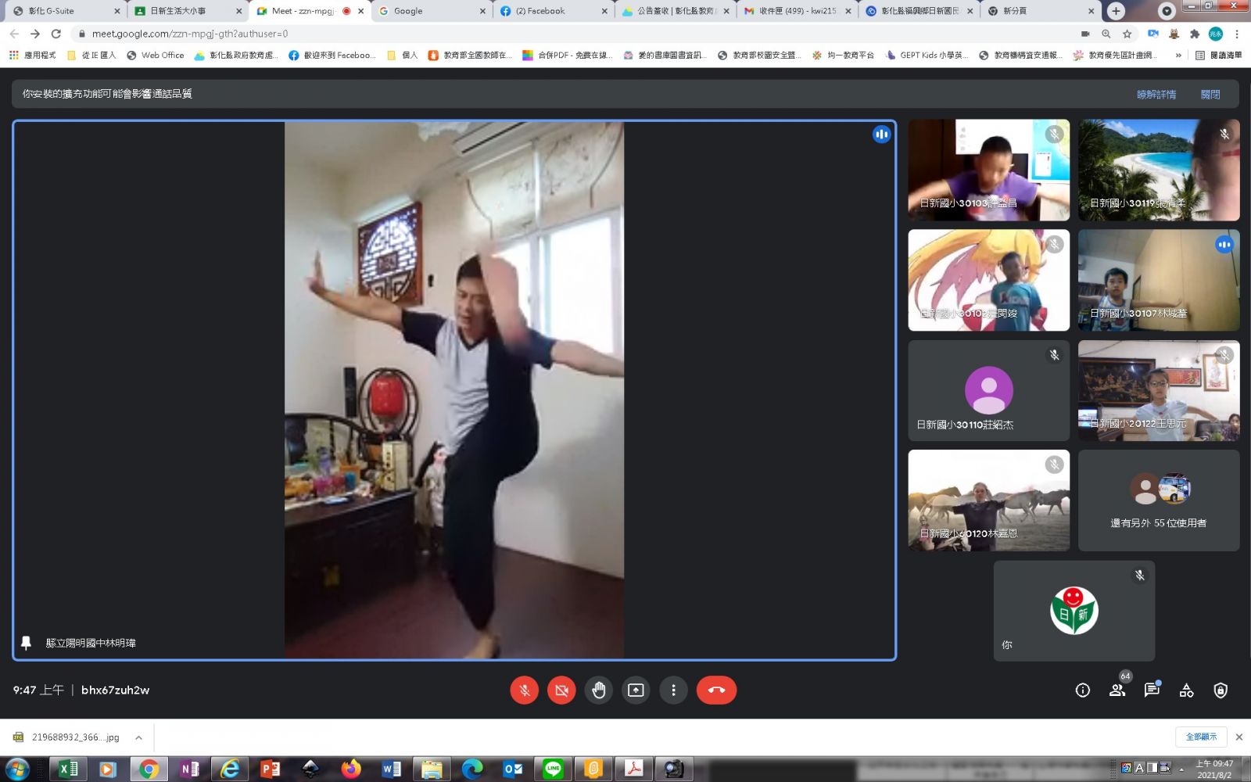The height and width of the screenshot is (782, 1251).
Task: Open Chrome three-dot menu
Action: click(x=1237, y=34)
